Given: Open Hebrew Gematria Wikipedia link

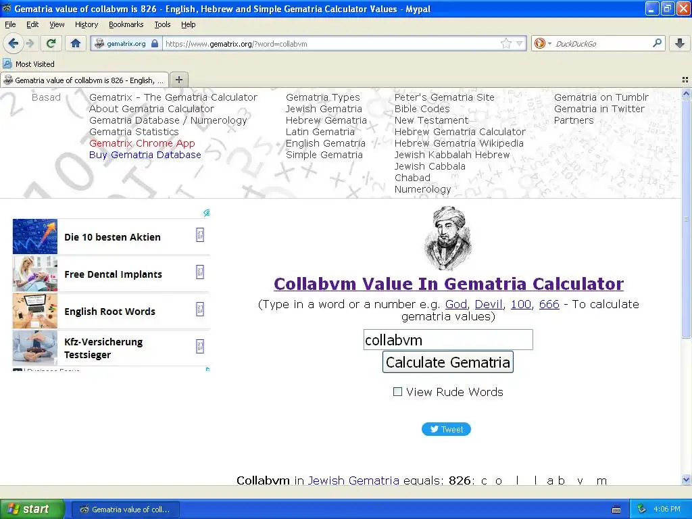Looking at the screenshot, I should point(459,143).
